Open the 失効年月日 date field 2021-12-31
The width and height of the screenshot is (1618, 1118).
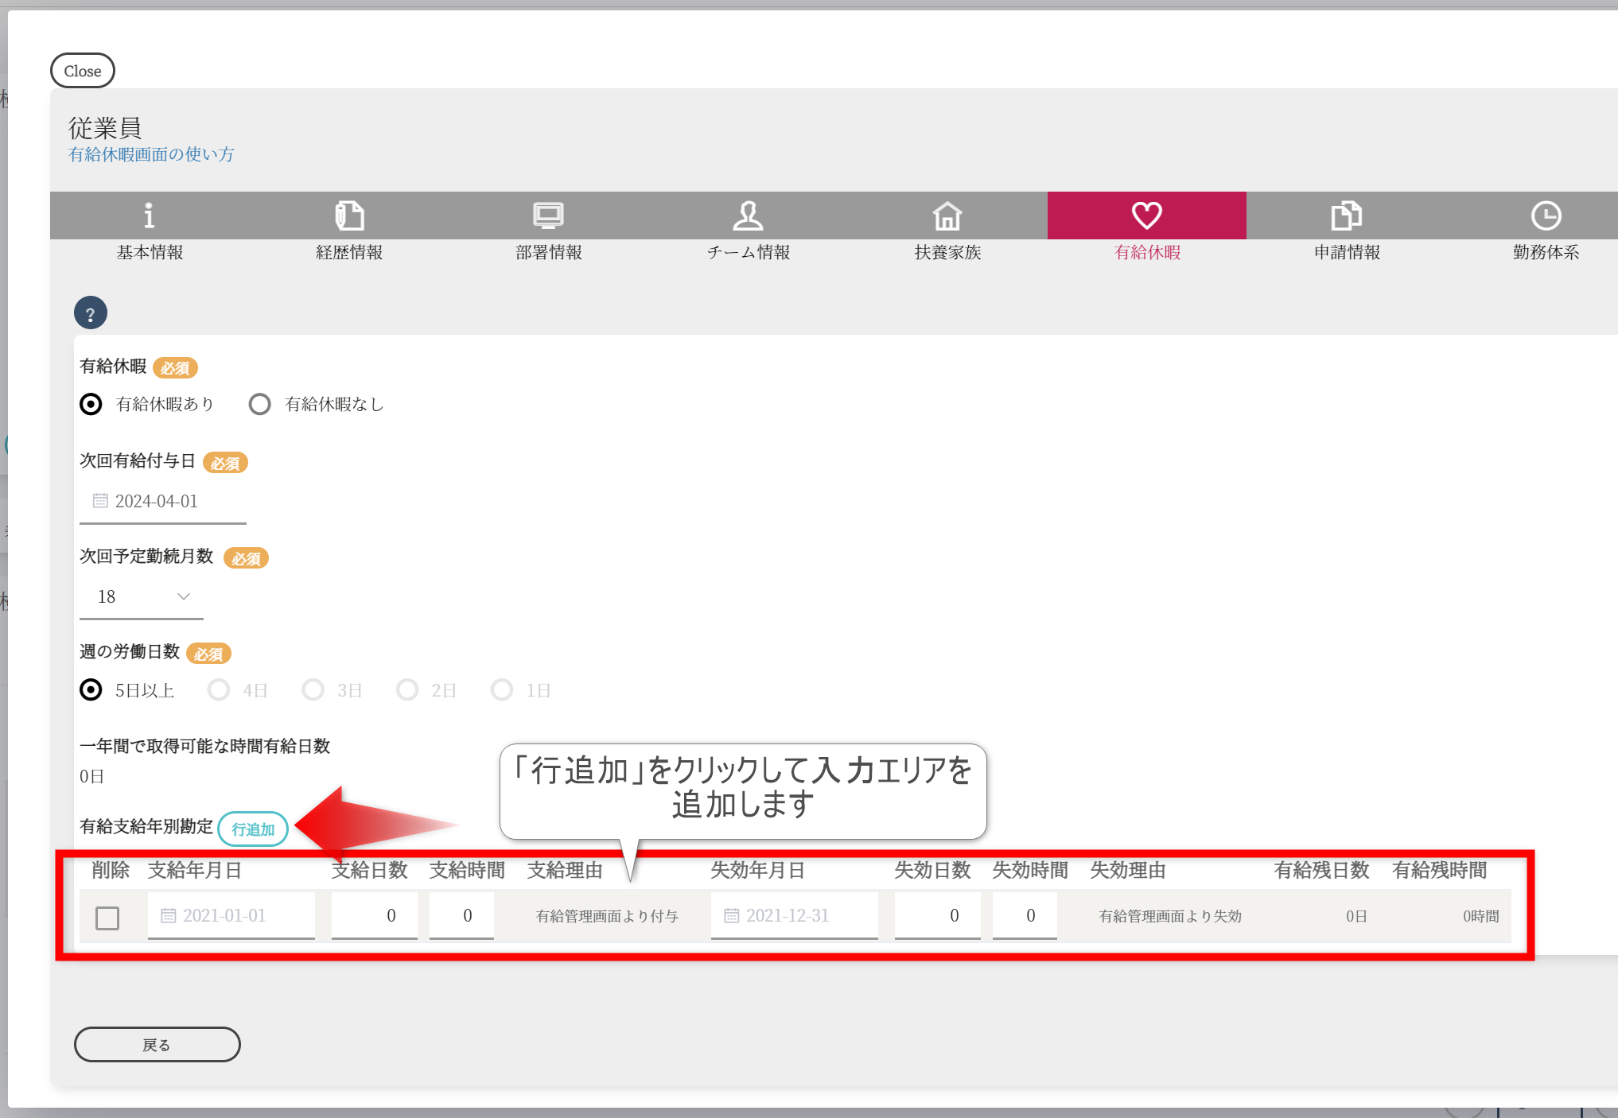point(794,915)
